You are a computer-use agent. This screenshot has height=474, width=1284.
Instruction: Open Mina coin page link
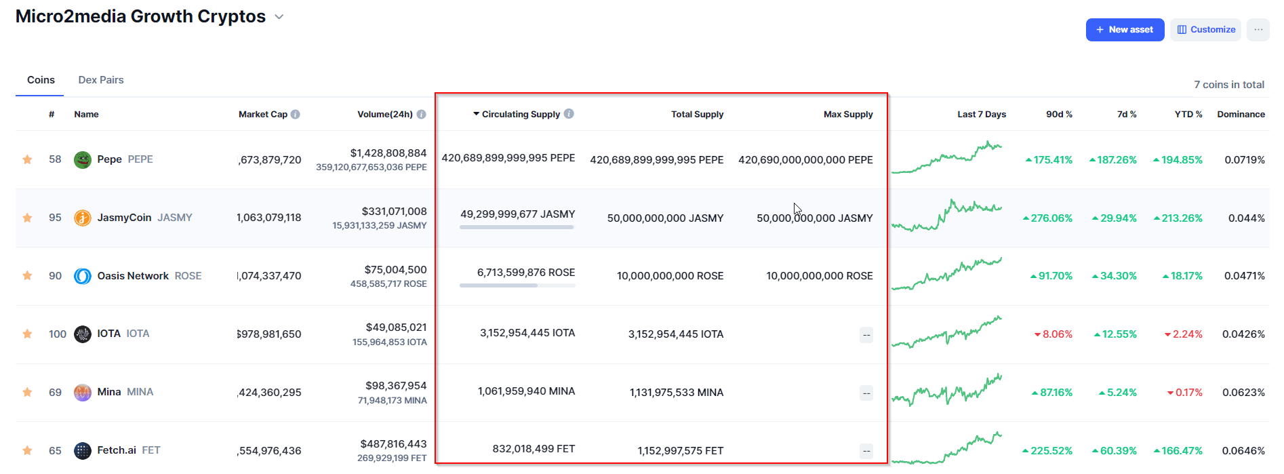coord(125,392)
